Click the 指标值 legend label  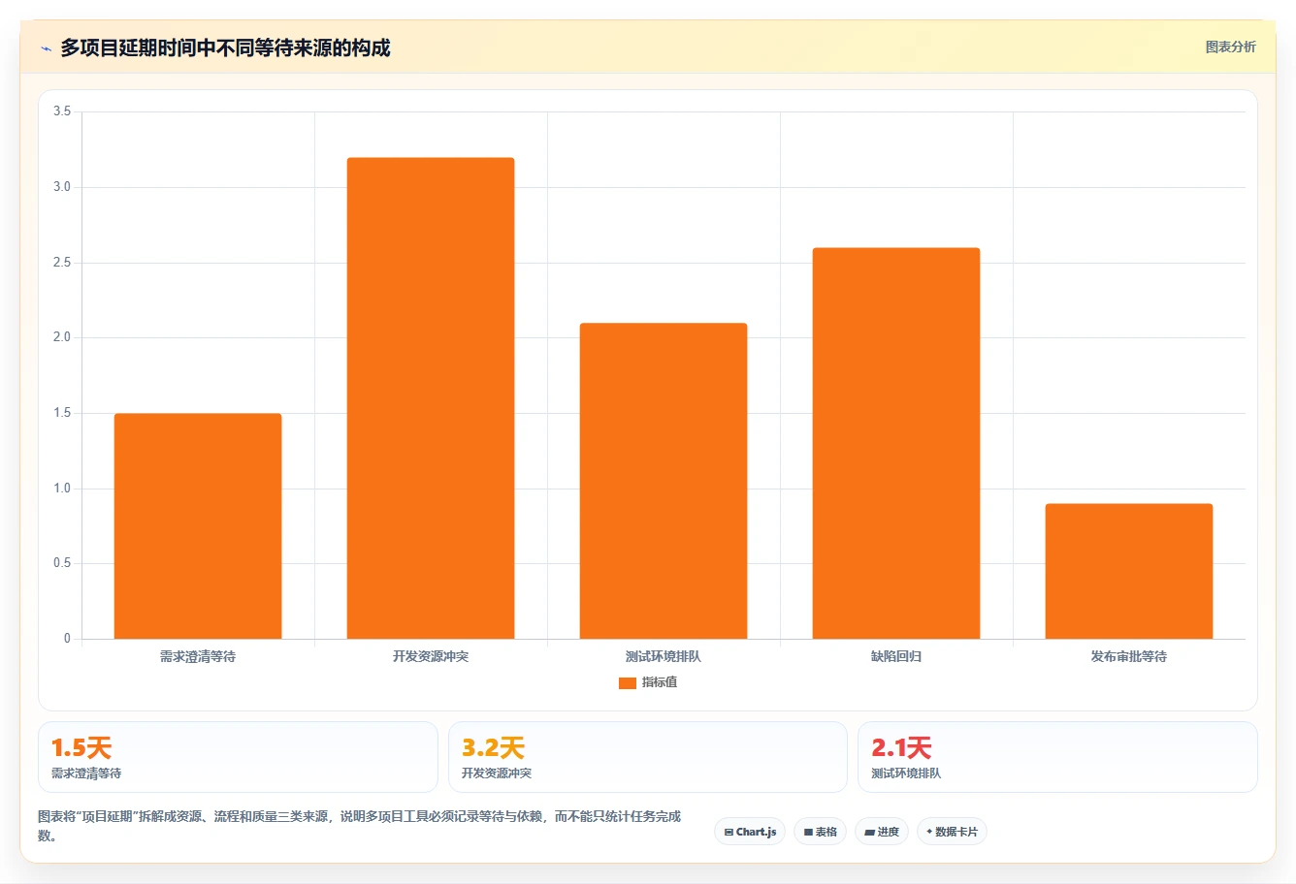point(660,682)
